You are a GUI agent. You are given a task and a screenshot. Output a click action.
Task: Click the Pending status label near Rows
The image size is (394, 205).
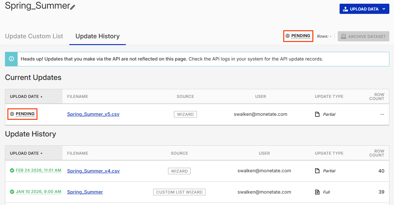click(x=301, y=36)
